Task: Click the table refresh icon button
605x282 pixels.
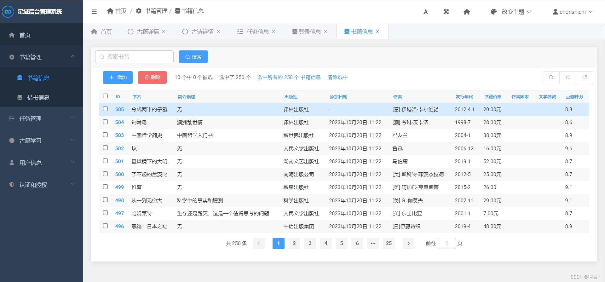Action: 568,78
